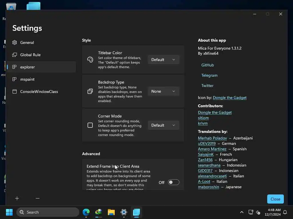Open the Windows Start menu

click(x=9, y=212)
